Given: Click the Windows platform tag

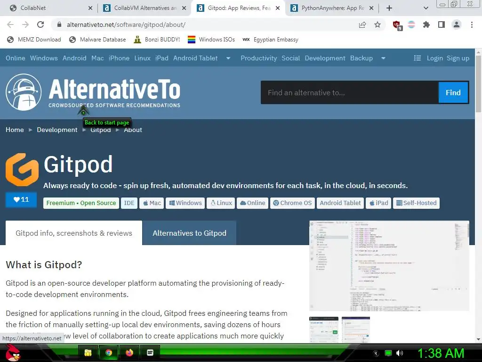Looking at the screenshot, I should [x=185, y=203].
